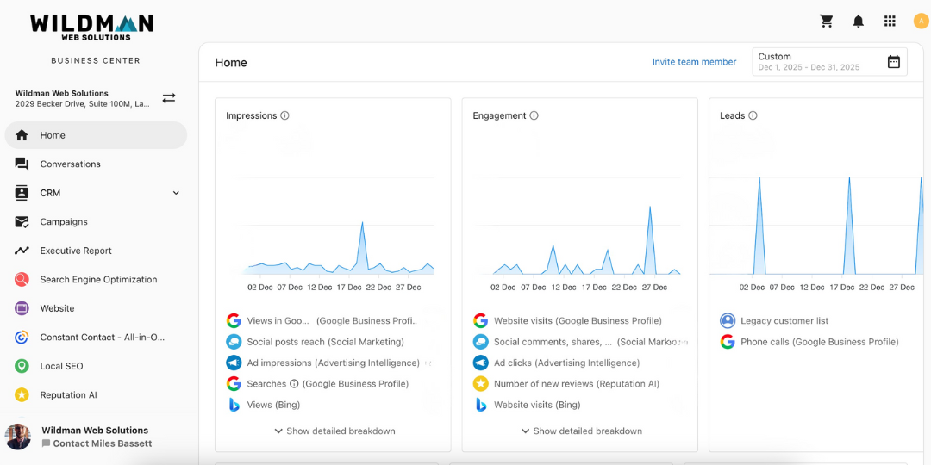This screenshot has width=931, height=465.
Task: Expand Impressions detailed breakdown
Action: click(x=334, y=431)
